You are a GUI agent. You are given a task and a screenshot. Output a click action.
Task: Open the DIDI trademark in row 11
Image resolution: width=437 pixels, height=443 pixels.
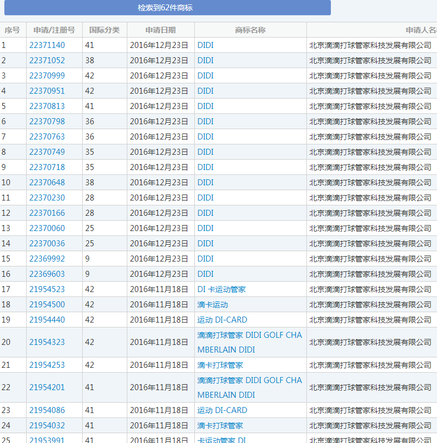pos(205,198)
